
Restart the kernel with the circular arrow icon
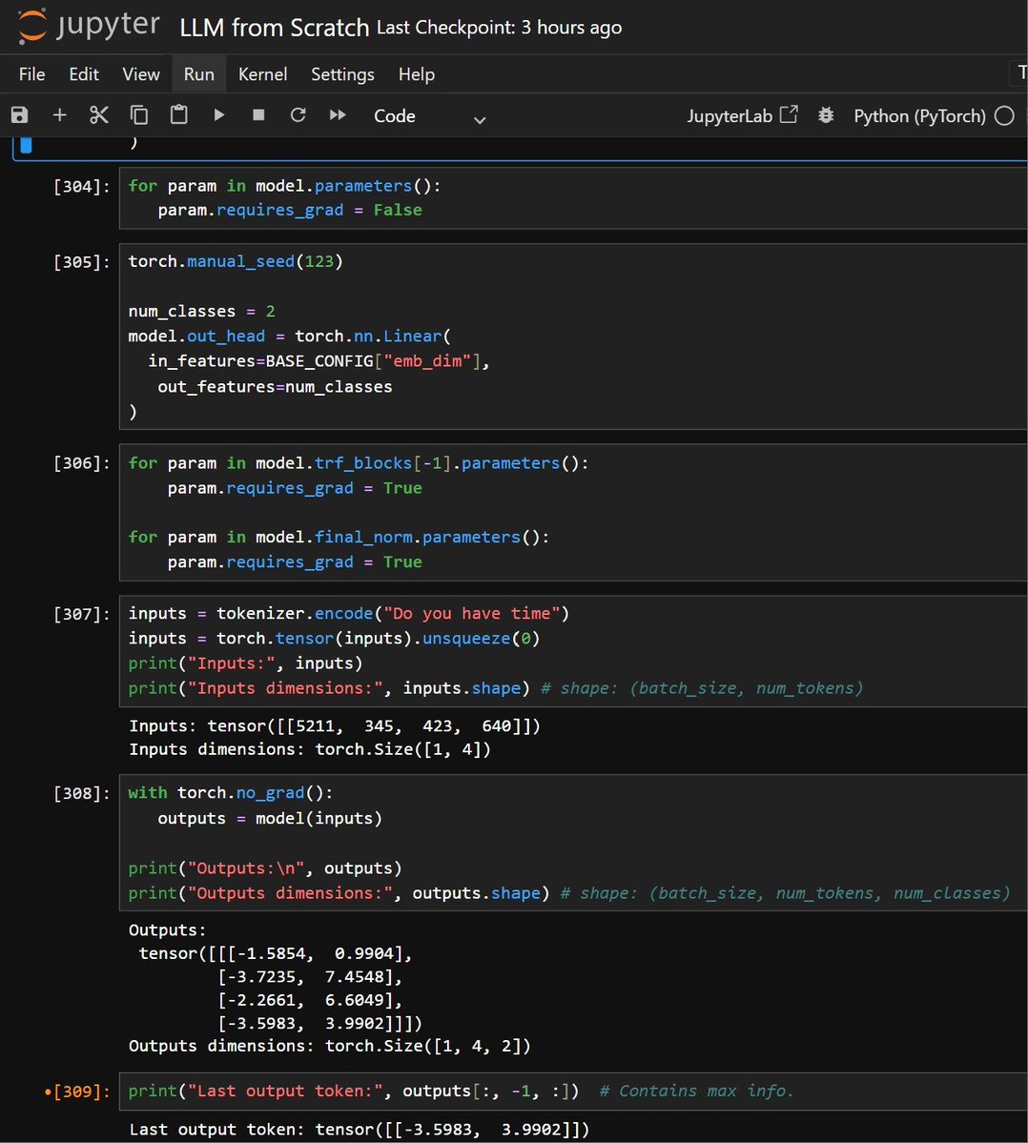(298, 115)
